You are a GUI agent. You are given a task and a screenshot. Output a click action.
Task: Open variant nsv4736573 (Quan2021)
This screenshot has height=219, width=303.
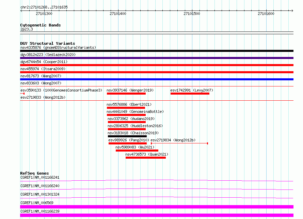pyautogui.click(x=147, y=154)
